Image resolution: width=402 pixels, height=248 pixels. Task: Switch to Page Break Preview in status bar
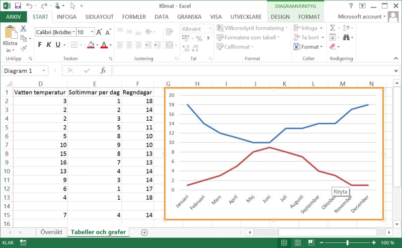coord(311,242)
